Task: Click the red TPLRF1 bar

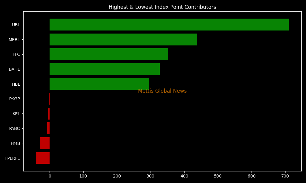Action: pos(43,158)
